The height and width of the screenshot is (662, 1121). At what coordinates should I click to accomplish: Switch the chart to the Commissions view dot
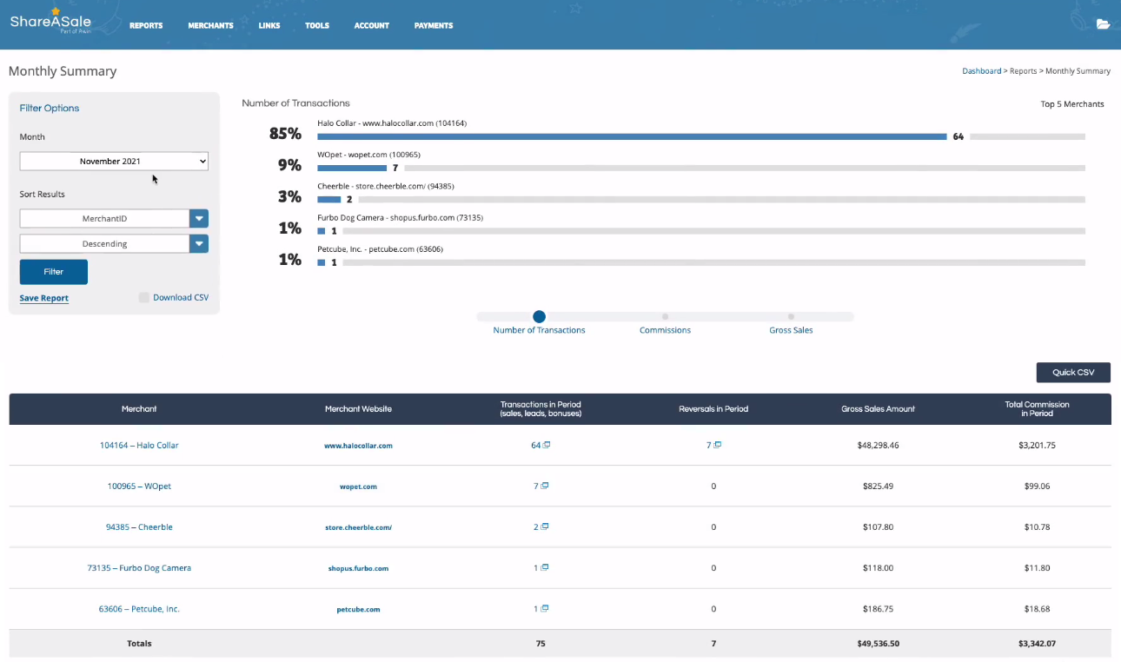tap(665, 317)
